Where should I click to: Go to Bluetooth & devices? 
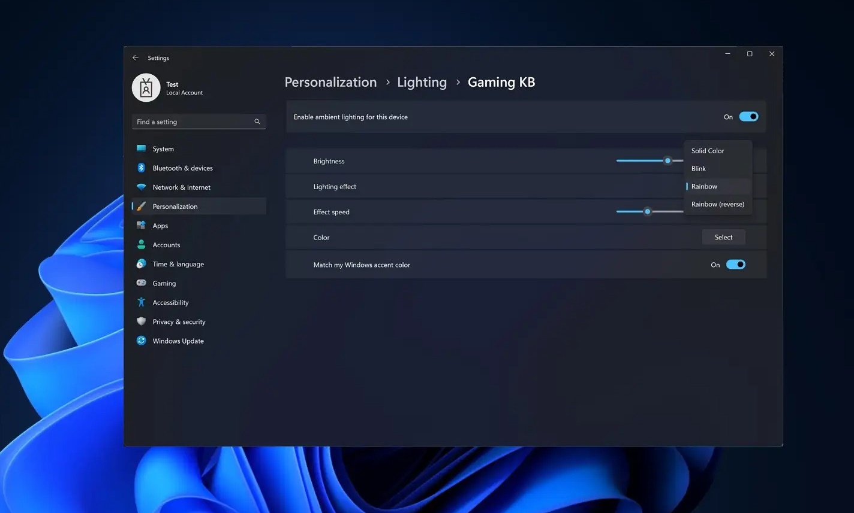click(x=199, y=168)
